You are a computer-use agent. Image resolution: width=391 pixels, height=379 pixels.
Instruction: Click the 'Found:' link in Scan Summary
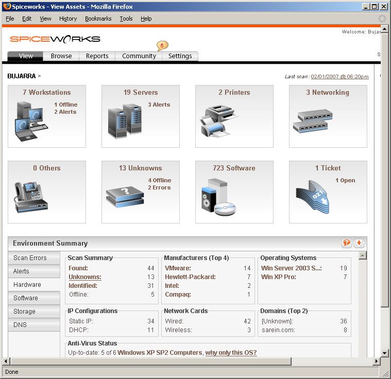(78, 268)
